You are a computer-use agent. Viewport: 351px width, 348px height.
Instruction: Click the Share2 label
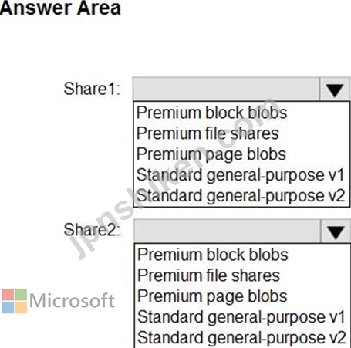click(92, 230)
